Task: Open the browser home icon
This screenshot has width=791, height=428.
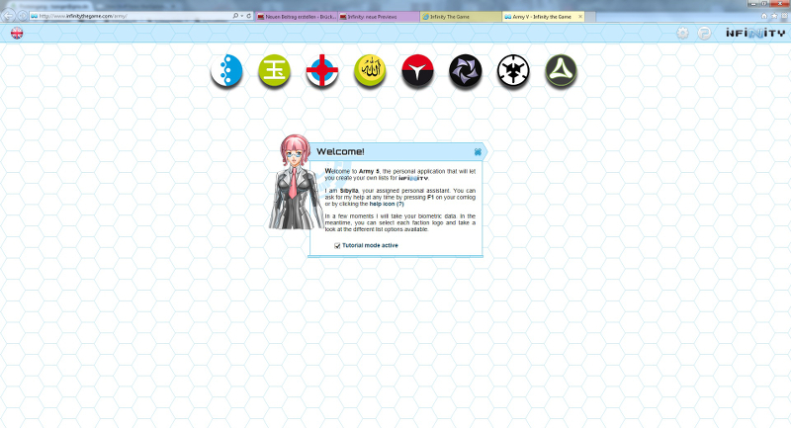Action: (764, 16)
